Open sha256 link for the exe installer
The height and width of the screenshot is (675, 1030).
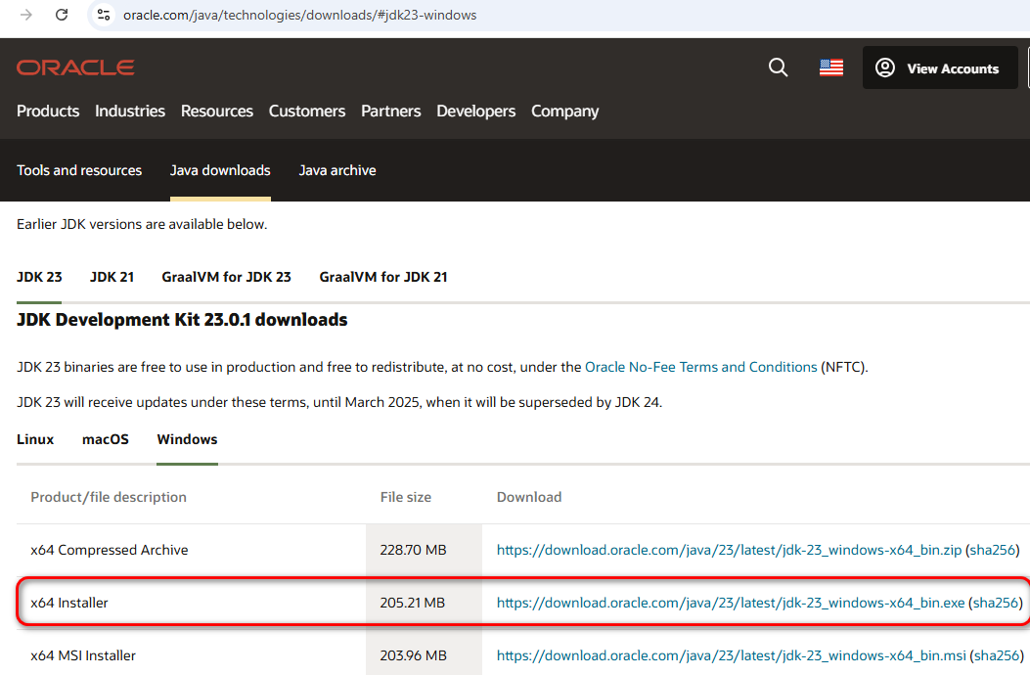pyautogui.click(x=996, y=603)
